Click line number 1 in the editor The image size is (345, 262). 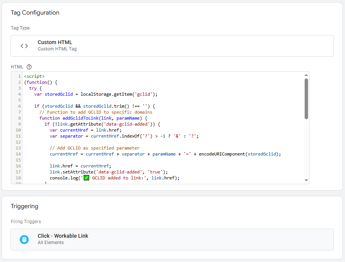point(19,76)
